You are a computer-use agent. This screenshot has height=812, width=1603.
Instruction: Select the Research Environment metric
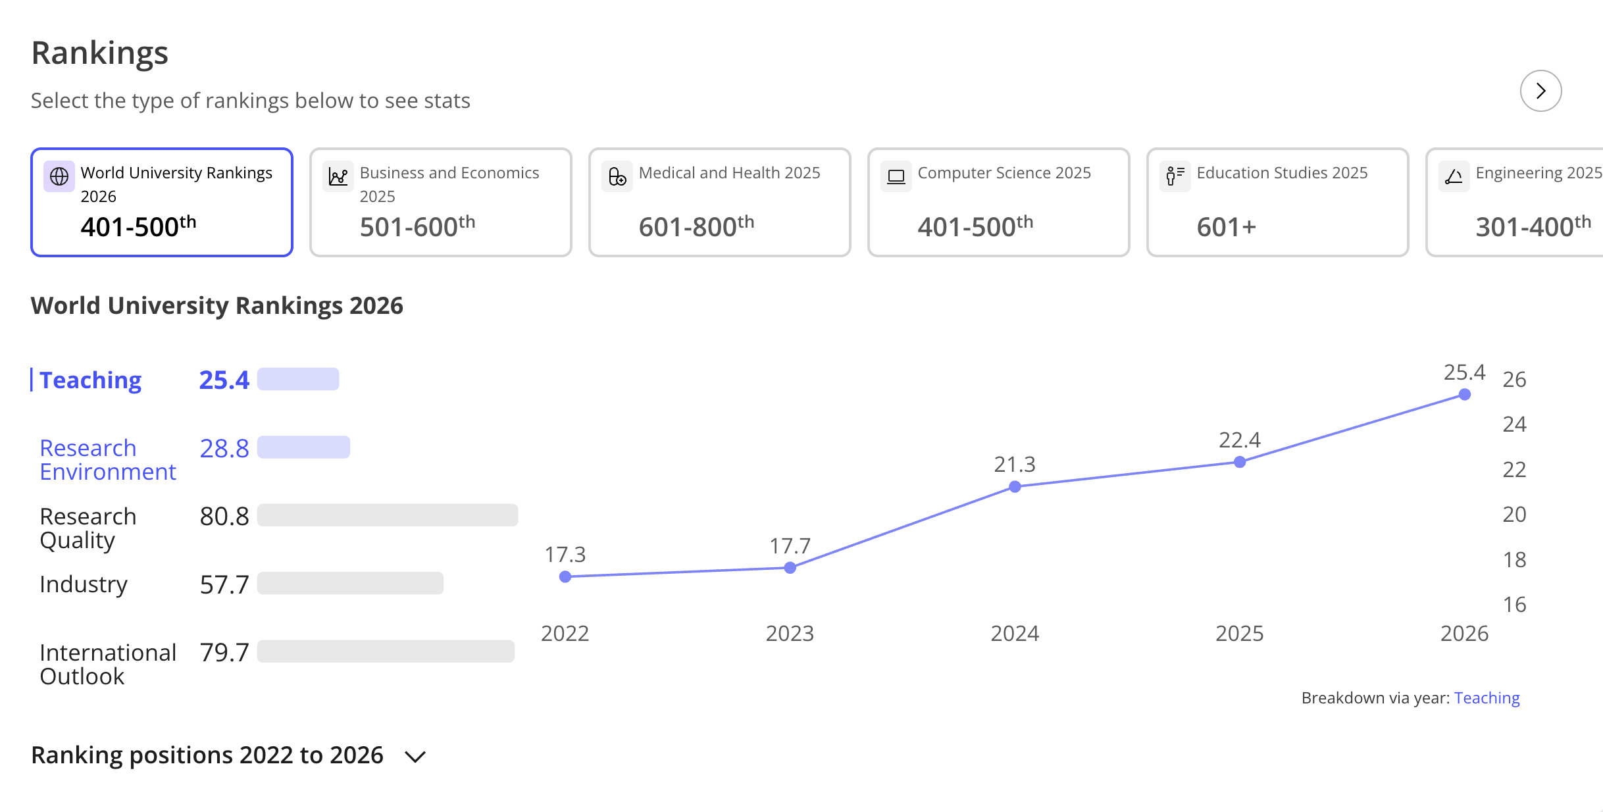pos(107,460)
